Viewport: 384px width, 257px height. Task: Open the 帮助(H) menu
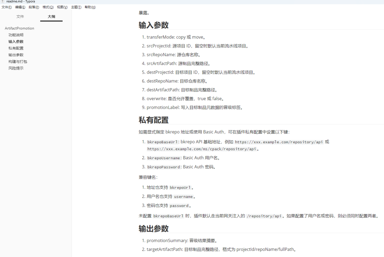click(x=90, y=7)
